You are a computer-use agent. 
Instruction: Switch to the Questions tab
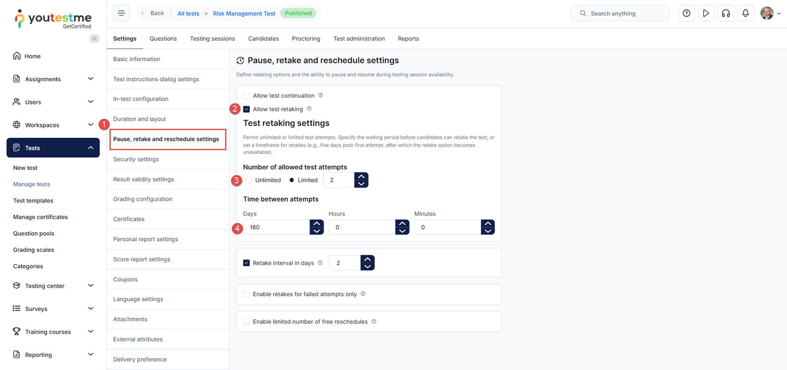[x=163, y=39]
